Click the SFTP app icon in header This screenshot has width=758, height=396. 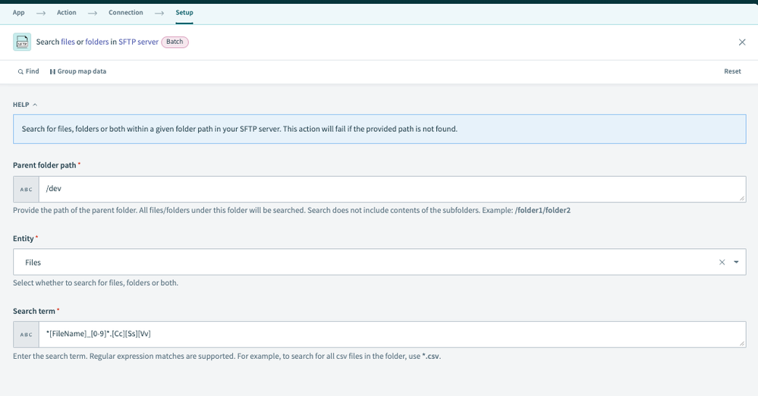pyautogui.click(x=22, y=42)
